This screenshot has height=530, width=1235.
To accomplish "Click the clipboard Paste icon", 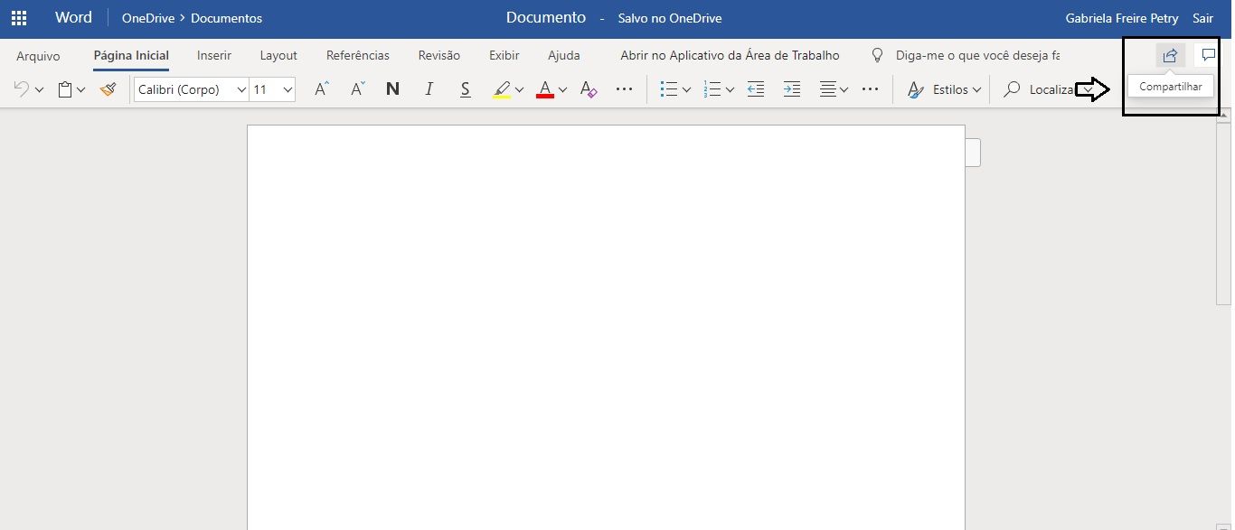I will (64, 89).
